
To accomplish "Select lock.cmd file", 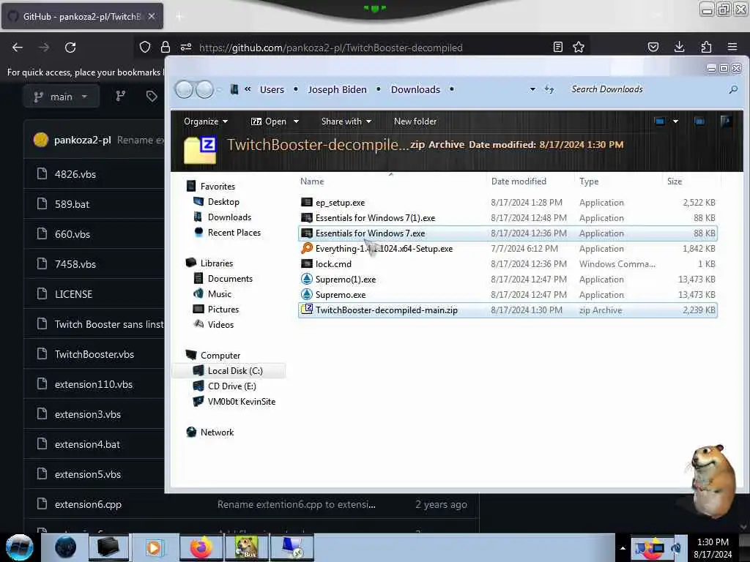I will pos(508,263).
